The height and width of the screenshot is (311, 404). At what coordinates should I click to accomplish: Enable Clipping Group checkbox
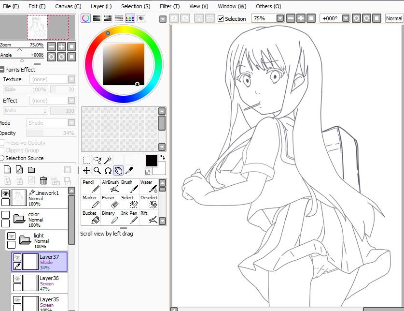click(2, 150)
